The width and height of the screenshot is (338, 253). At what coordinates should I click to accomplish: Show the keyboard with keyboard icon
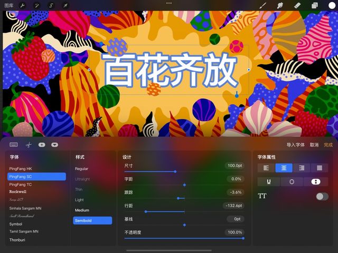[x=14, y=144]
